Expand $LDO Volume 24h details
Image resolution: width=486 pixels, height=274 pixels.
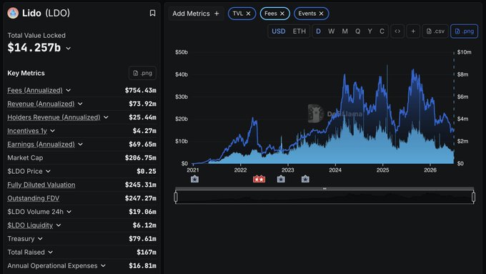[69, 212]
